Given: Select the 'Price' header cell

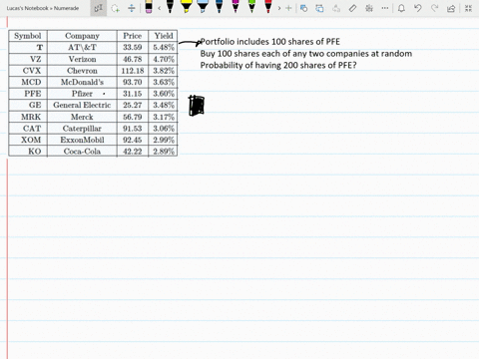Looking at the screenshot, I should coord(133,36).
